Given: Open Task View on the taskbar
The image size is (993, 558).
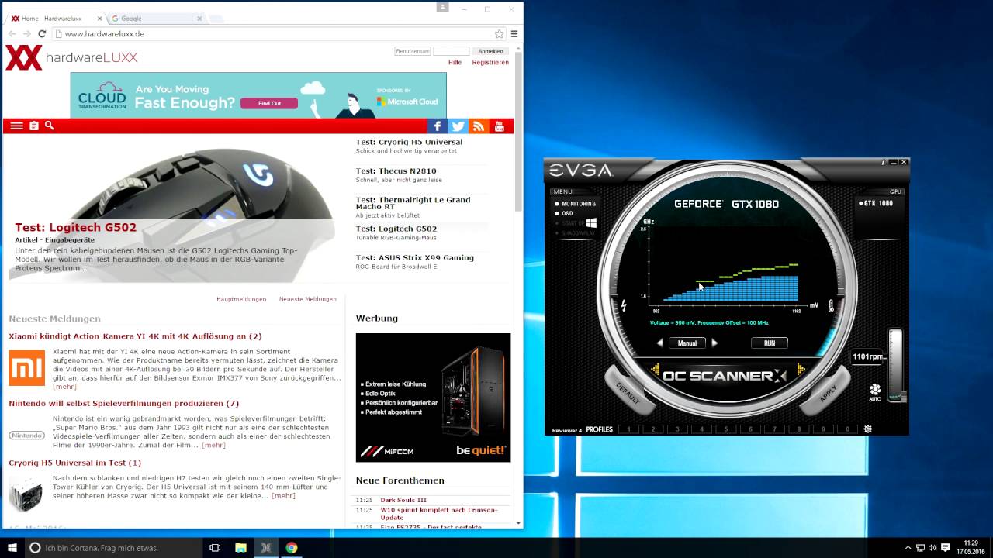Looking at the screenshot, I should coord(216,547).
